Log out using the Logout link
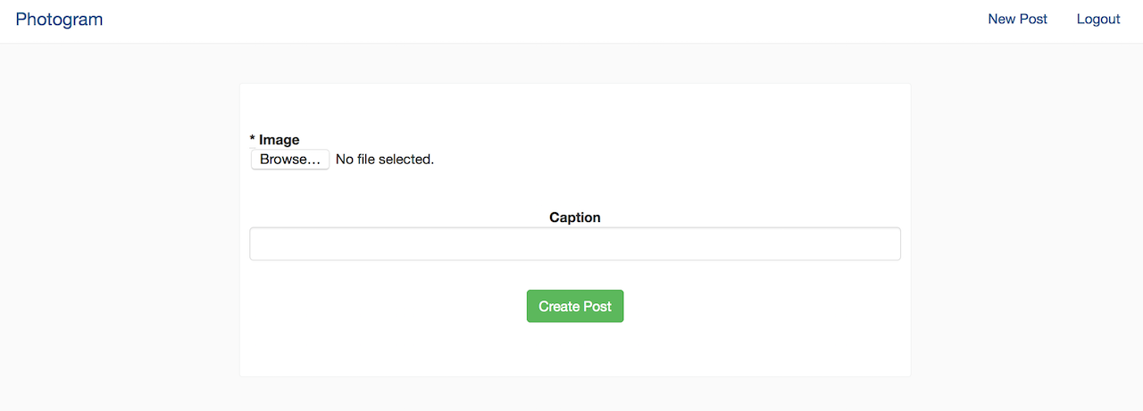This screenshot has width=1143, height=411. coord(1098,19)
